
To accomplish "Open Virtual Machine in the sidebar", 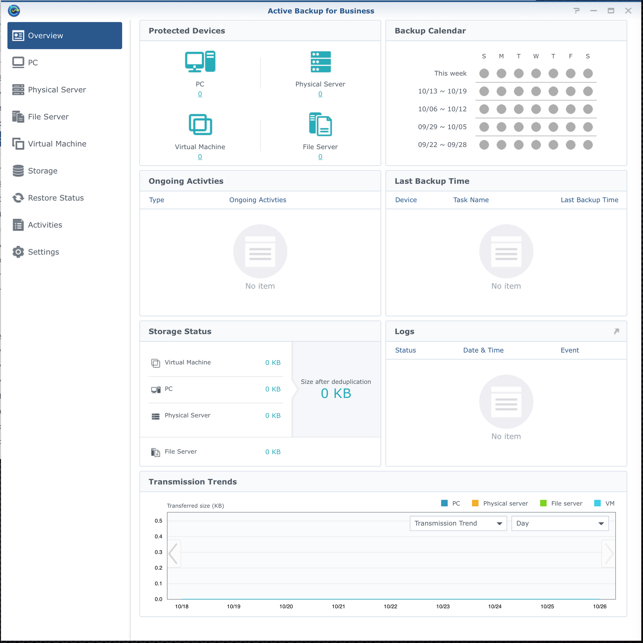I will [65, 144].
